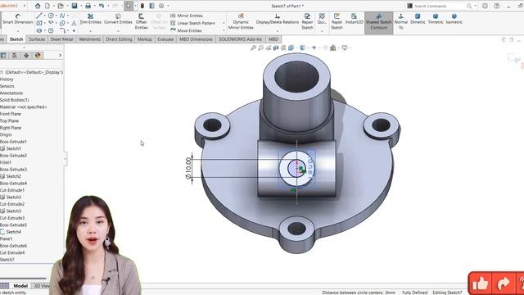The image size is (524, 295).
Task: Open the Weldments tab
Action: 89,39
